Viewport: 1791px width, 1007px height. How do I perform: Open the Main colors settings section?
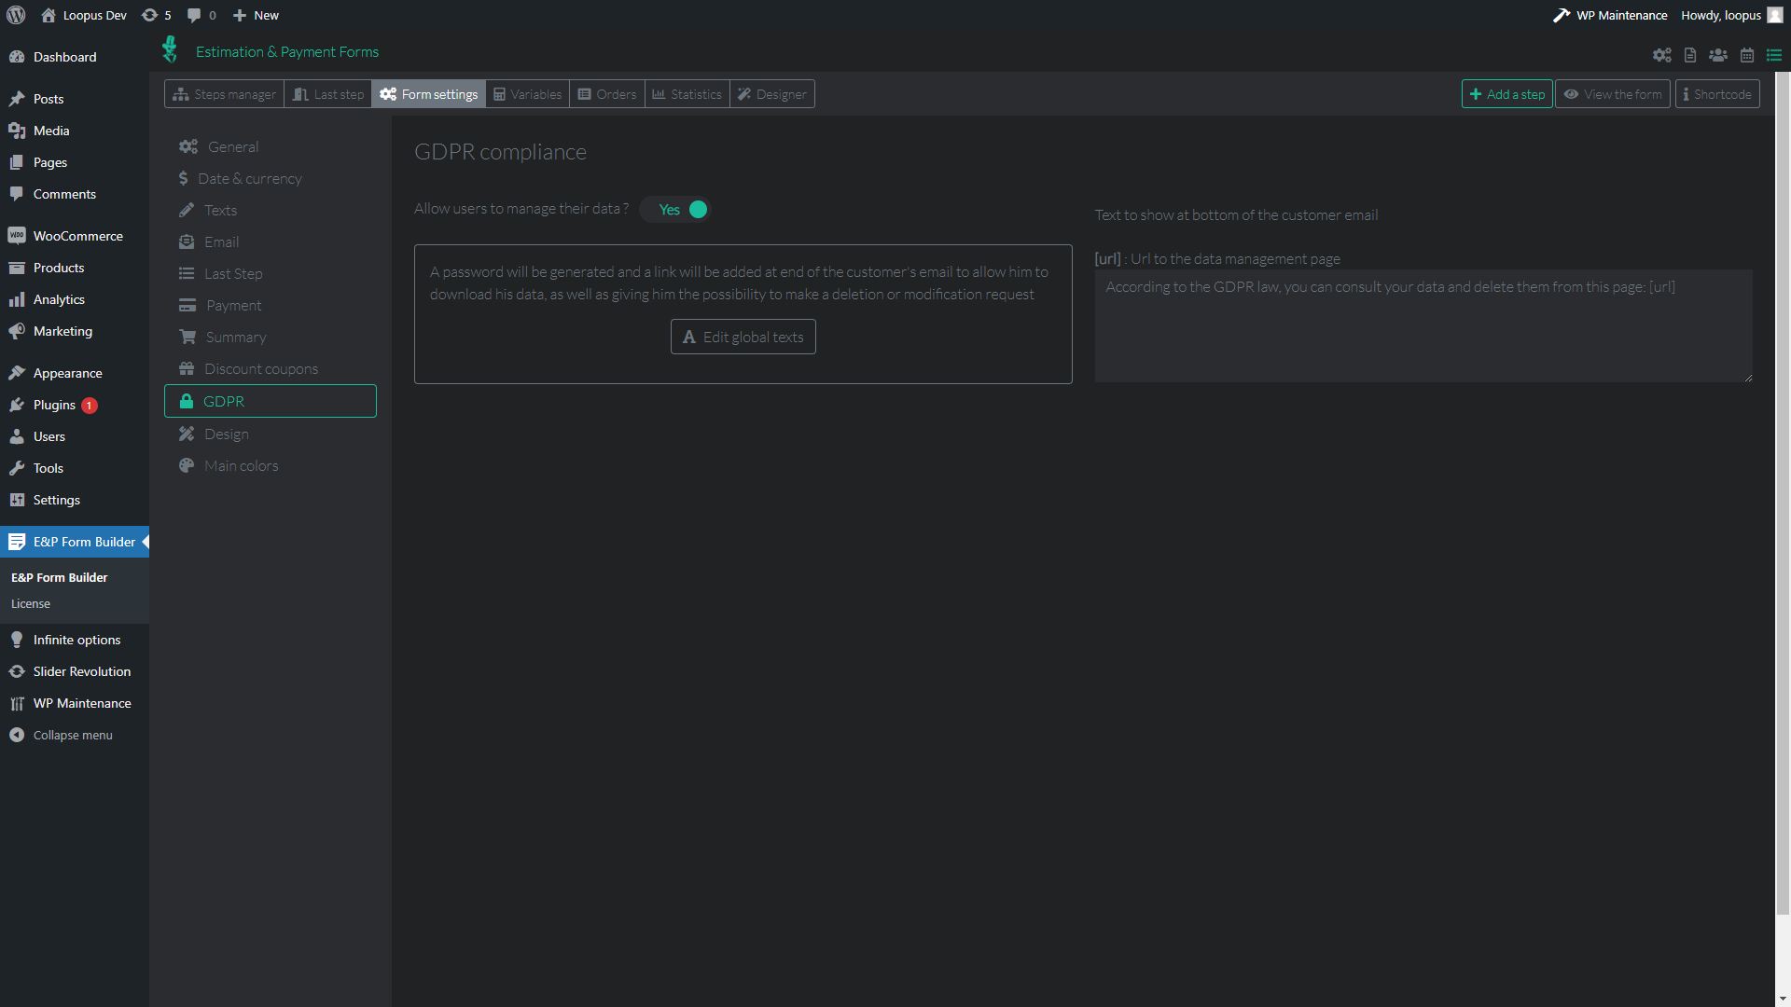[241, 465]
